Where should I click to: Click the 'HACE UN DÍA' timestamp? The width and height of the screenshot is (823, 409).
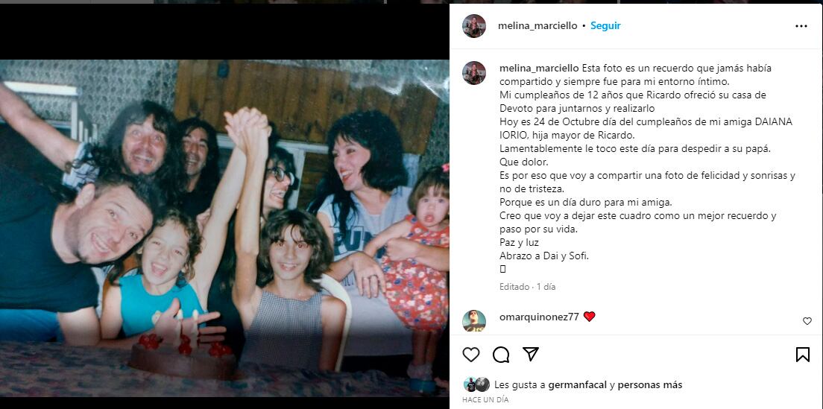pyautogui.click(x=485, y=399)
